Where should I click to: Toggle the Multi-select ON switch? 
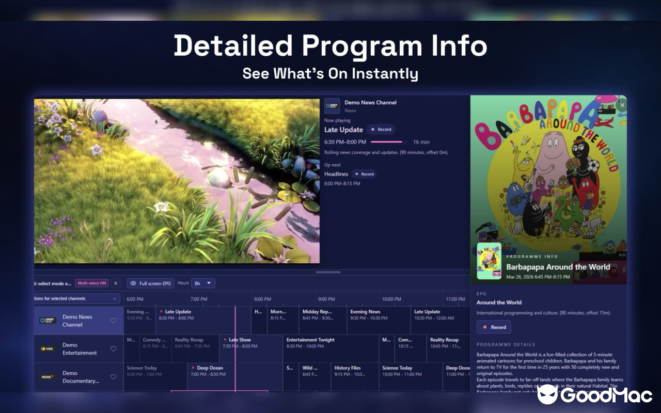[x=92, y=283]
